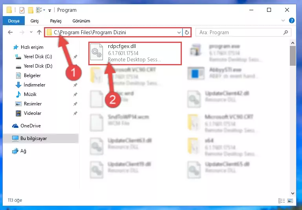Viewport: 302px width, 210px height.
Task: Go up one folder level
Action: coord(39,32)
